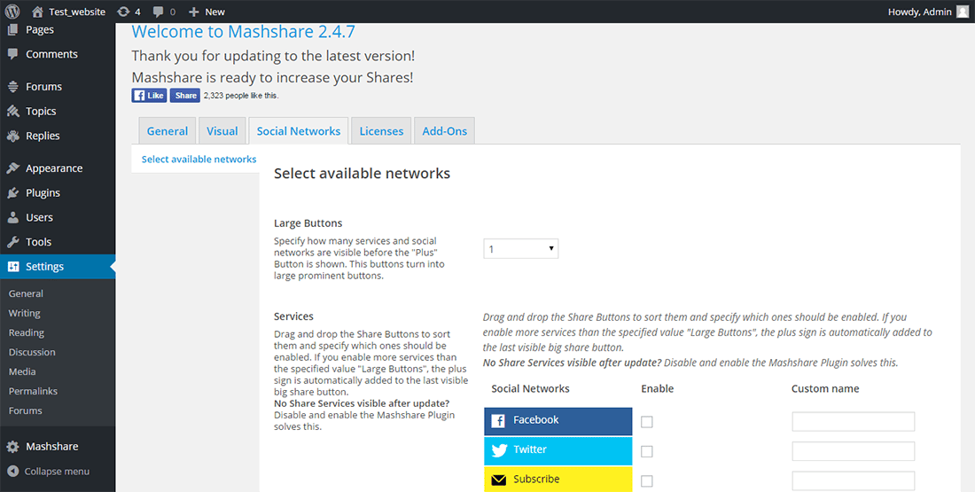Image resolution: width=975 pixels, height=492 pixels.
Task: Open the Discussion settings link
Action: pos(32,352)
